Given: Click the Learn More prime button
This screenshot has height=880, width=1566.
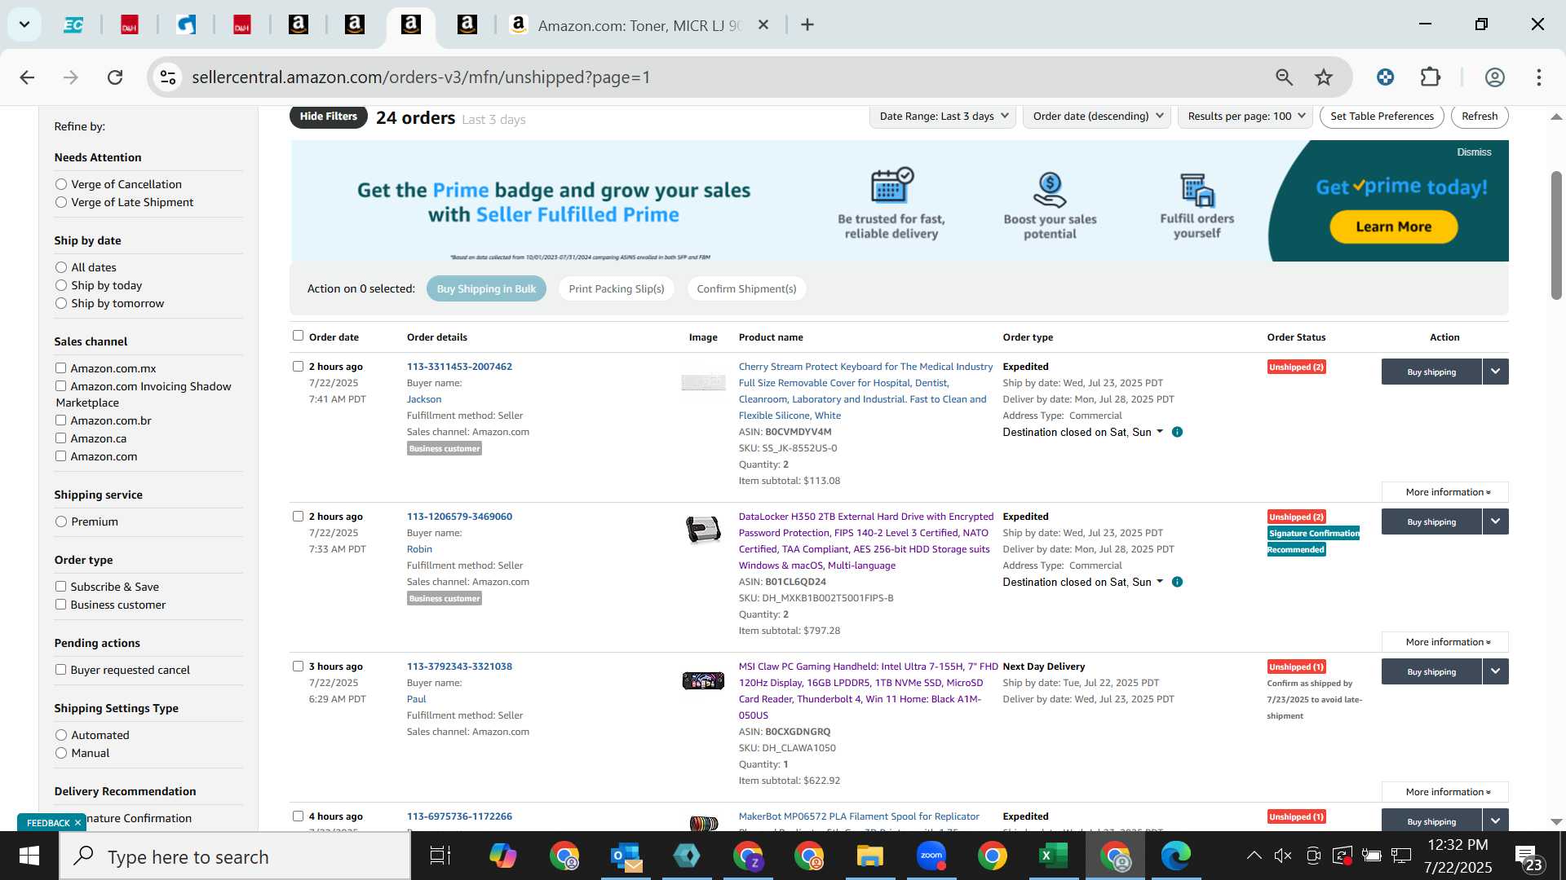Looking at the screenshot, I should (1393, 227).
